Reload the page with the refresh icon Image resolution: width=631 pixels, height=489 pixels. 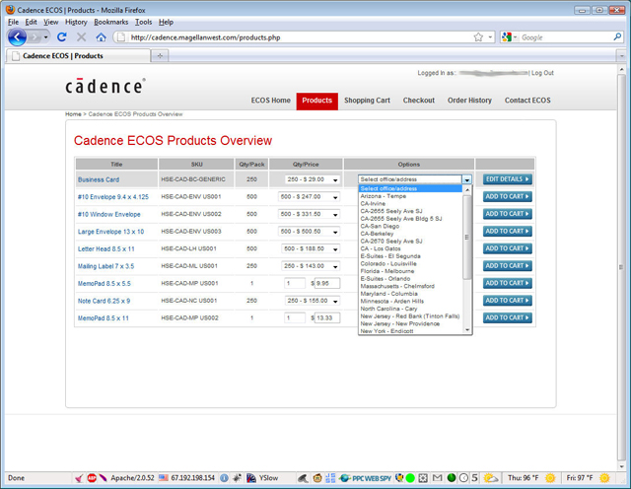click(x=61, y=37)
